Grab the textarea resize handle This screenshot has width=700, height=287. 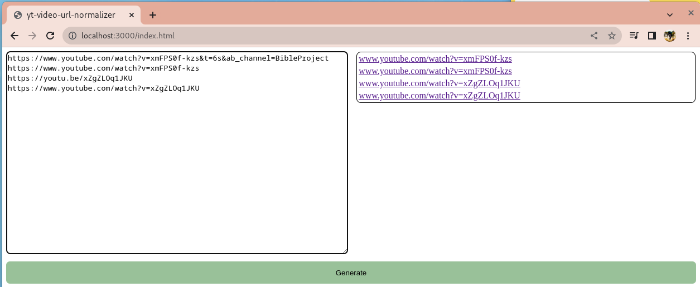[344, 250]
